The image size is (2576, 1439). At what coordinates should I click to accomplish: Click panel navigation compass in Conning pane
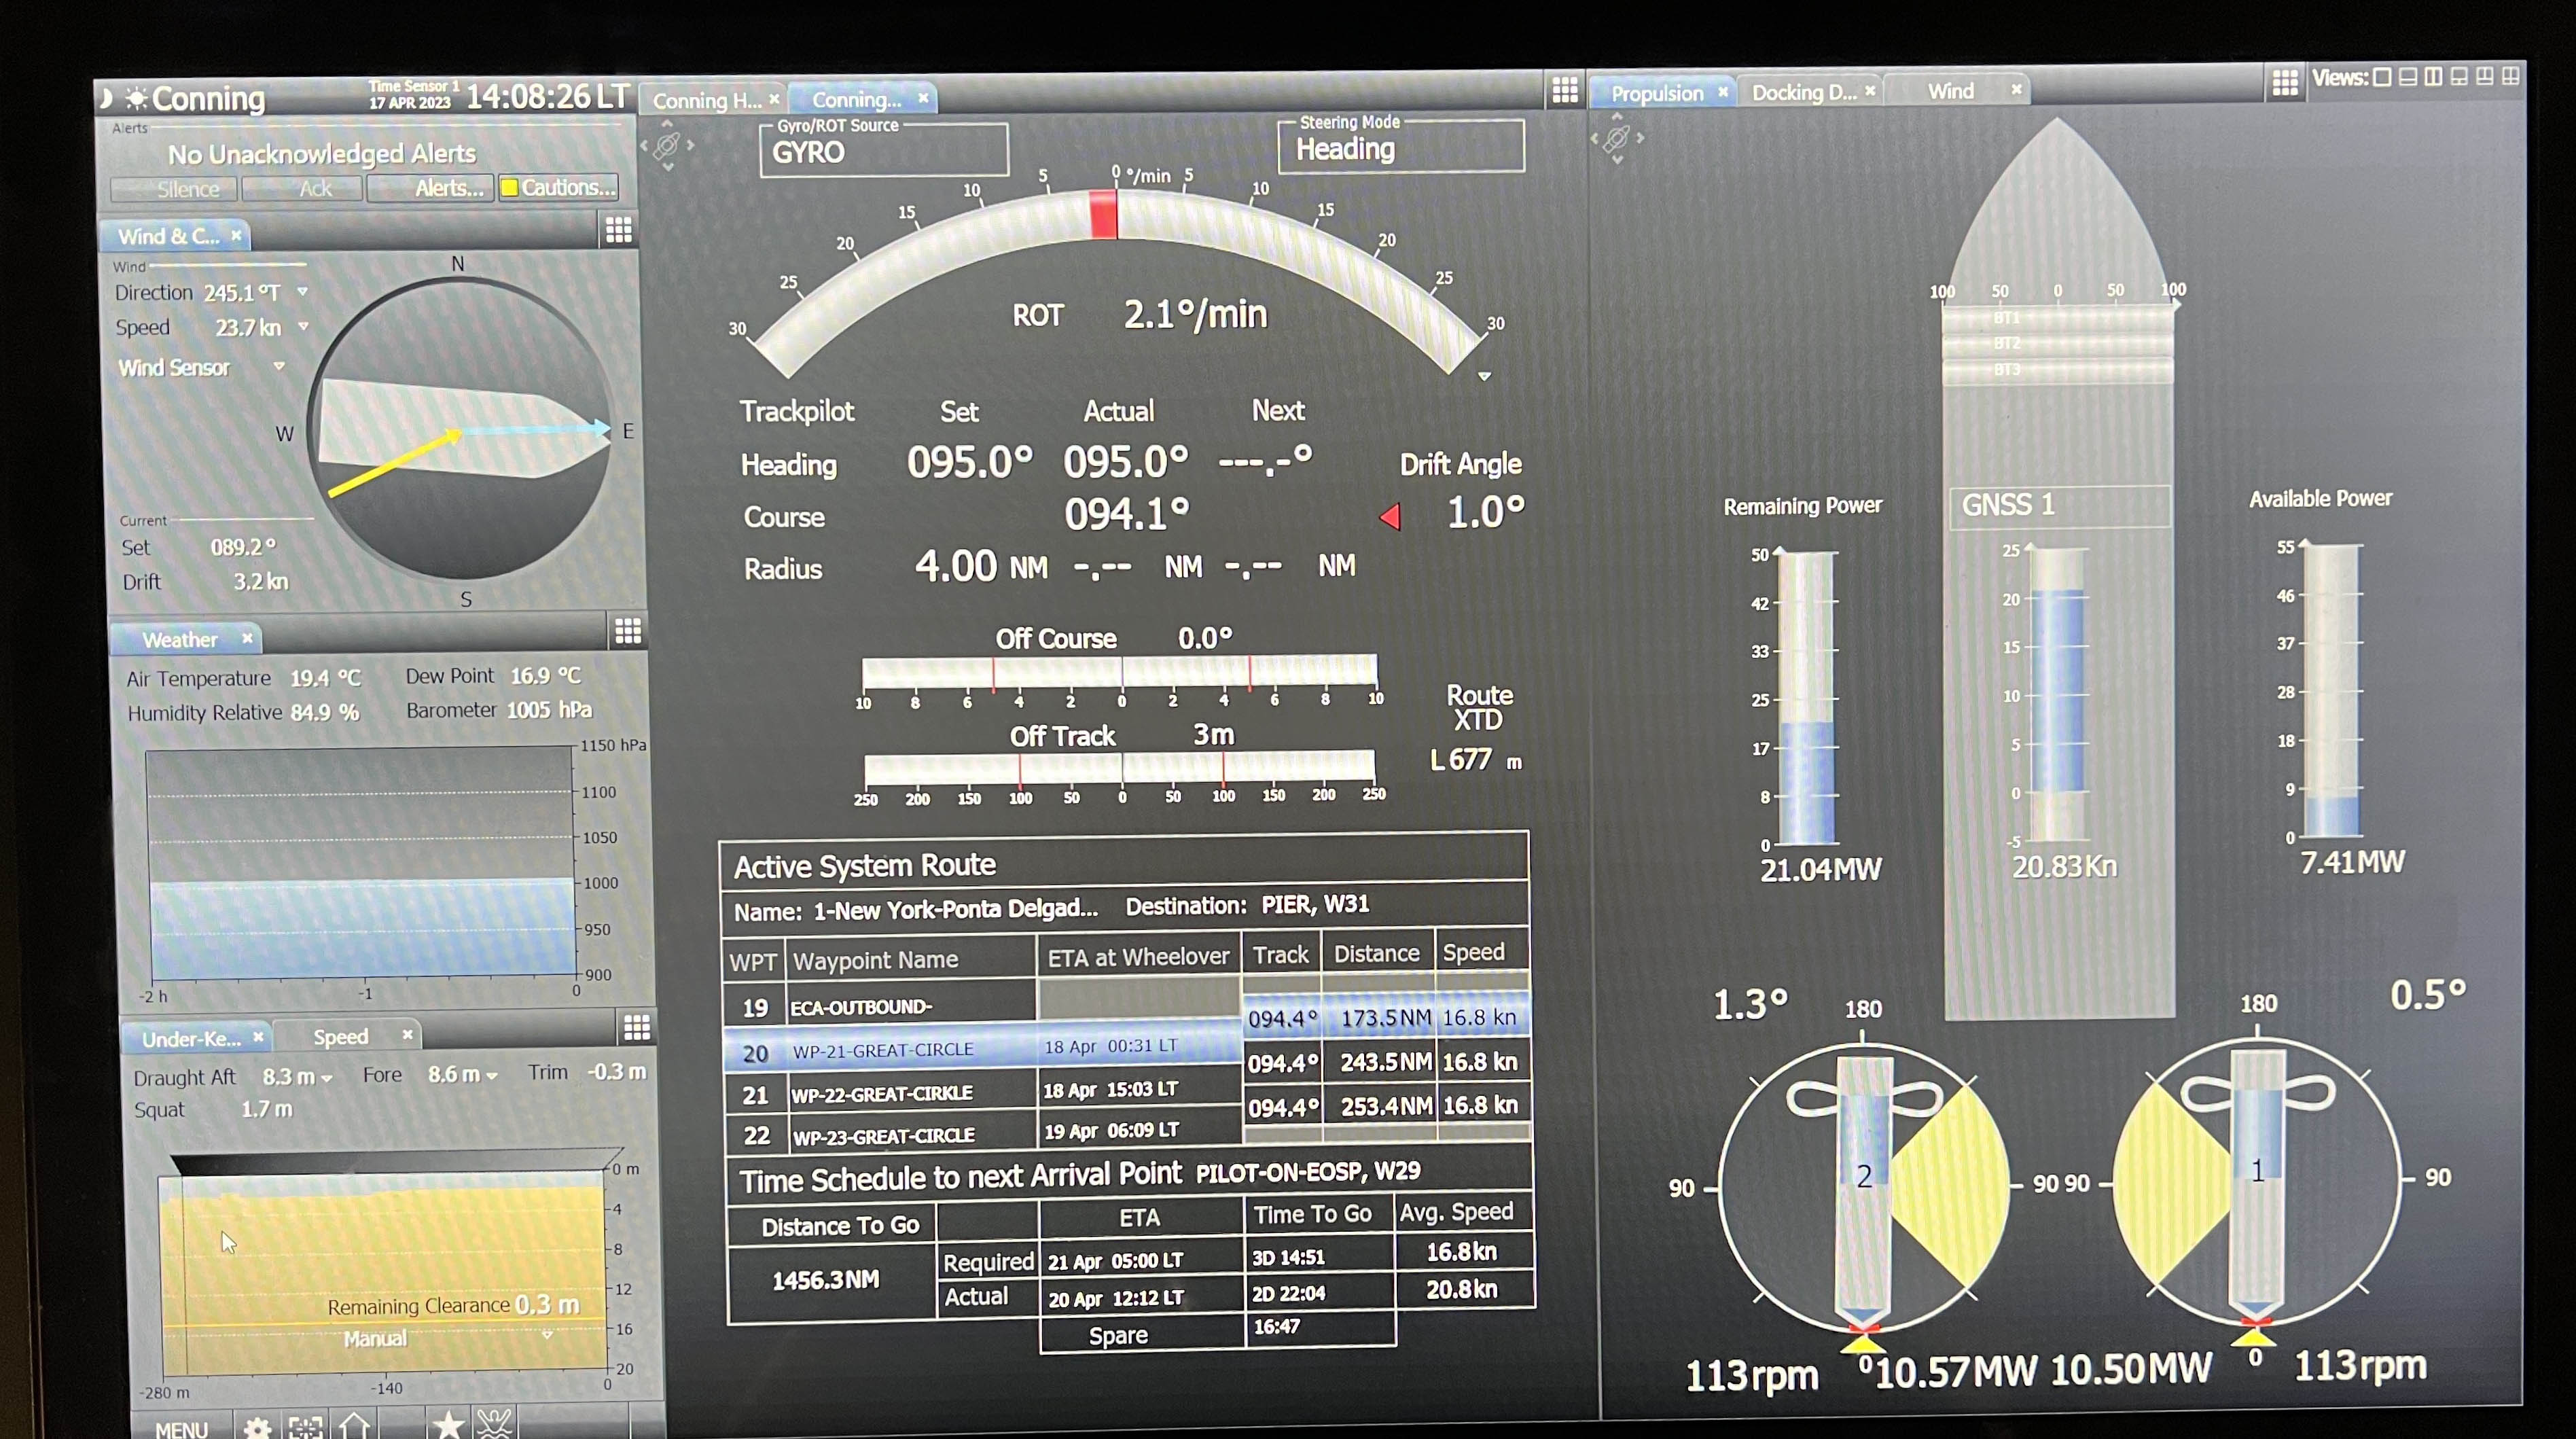point(667,145)
